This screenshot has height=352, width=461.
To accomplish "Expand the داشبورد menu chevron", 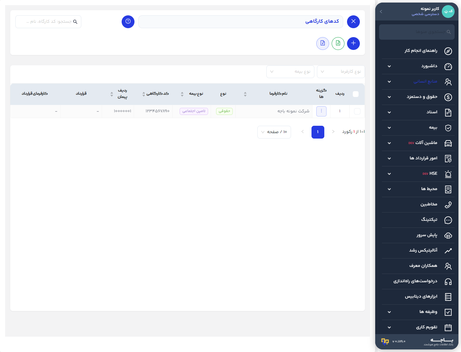I will click(389, 66).
